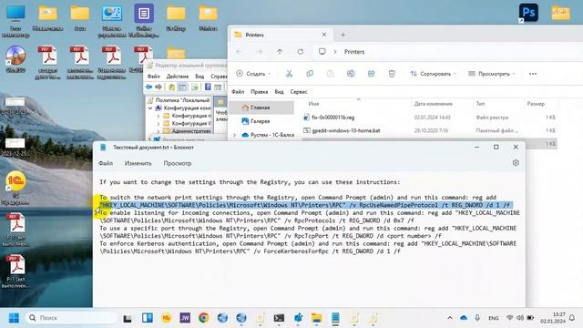
Task: Collapse Конфигурация компьютера tree node
Action: (x=150, y=108)
